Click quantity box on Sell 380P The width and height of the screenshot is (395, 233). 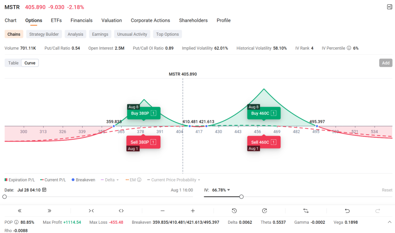[153, 142]
